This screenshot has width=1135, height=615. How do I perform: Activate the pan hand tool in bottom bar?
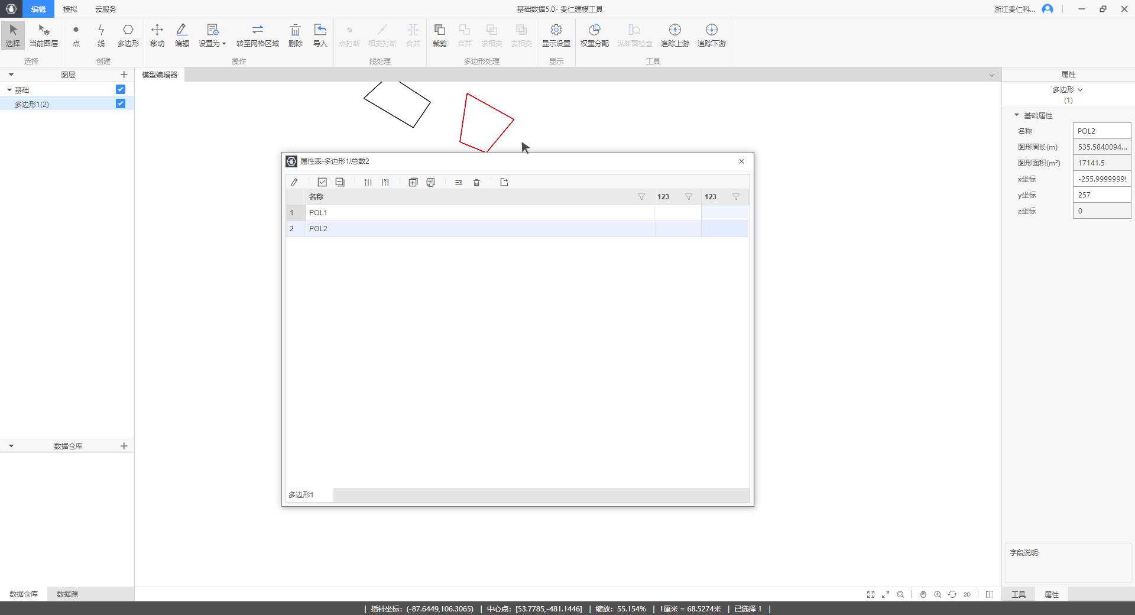point(923,594)
